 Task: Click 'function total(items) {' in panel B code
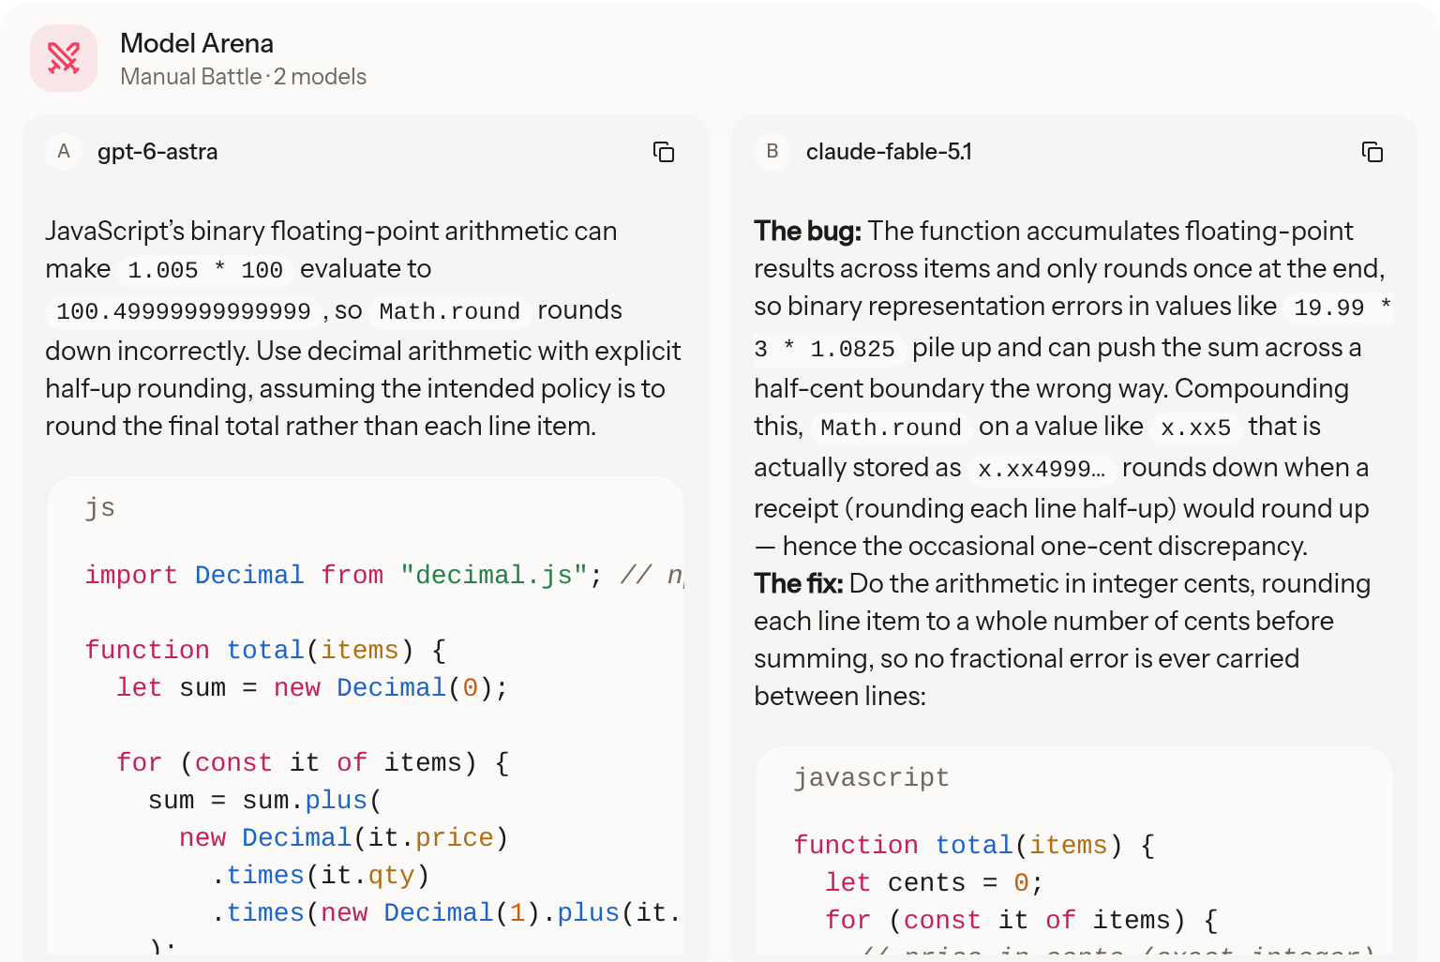click(975, 846)
